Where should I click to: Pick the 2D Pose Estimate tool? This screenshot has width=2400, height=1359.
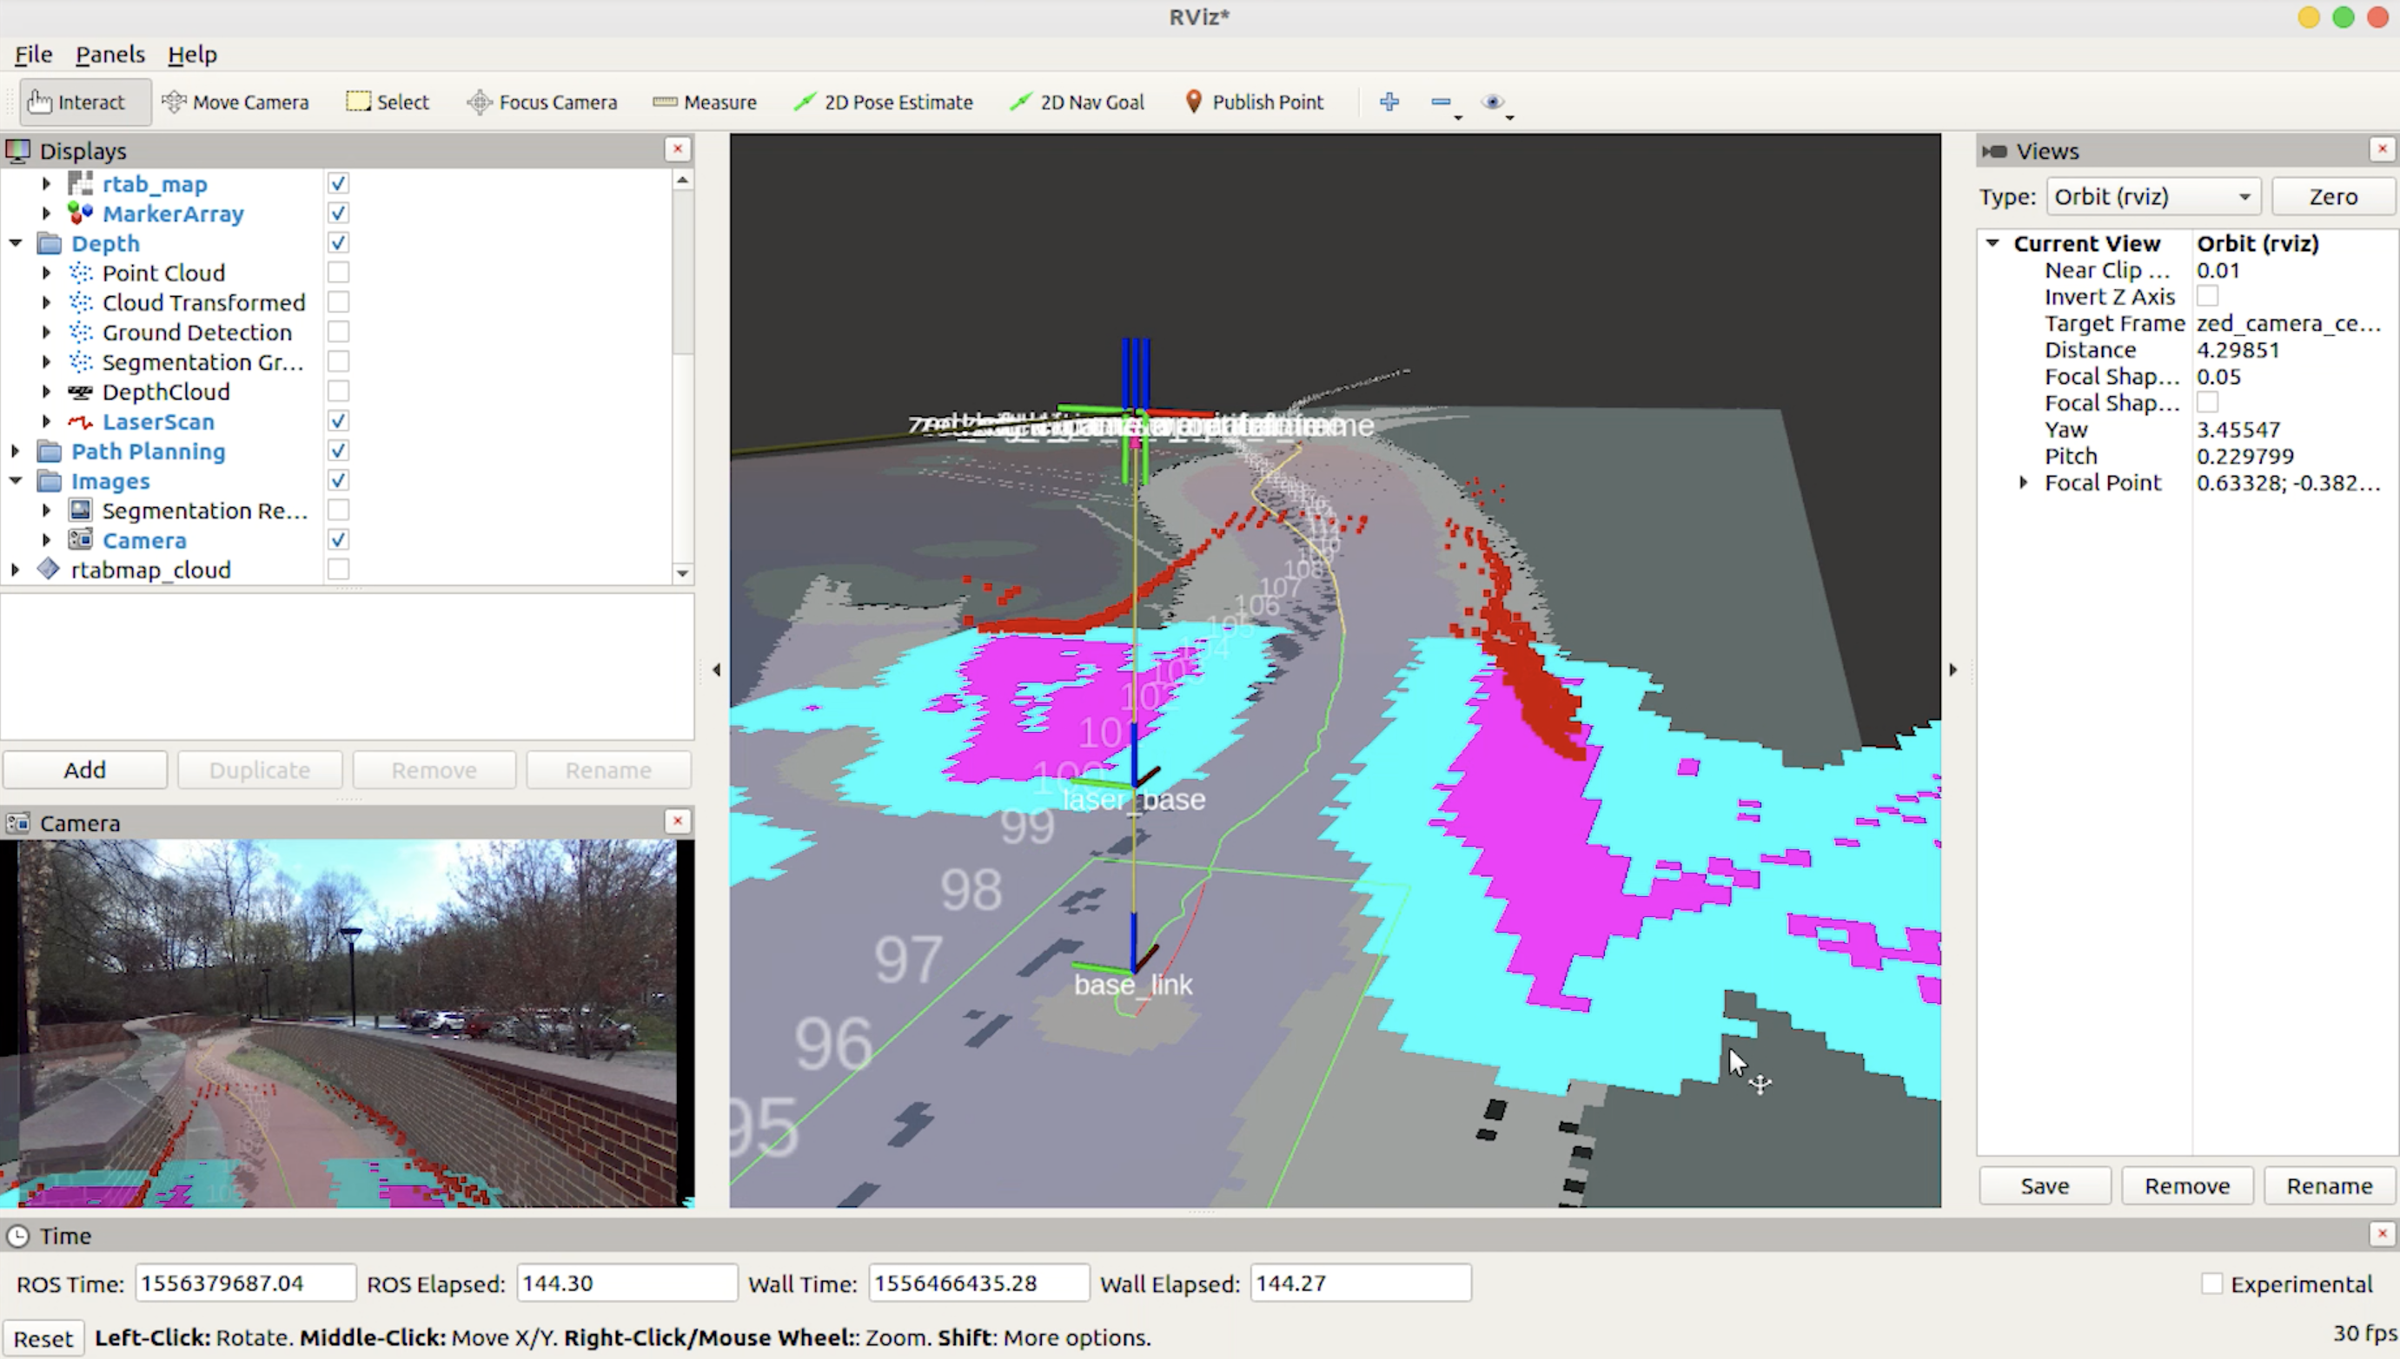pyautogui.click(x=884, y=102)
